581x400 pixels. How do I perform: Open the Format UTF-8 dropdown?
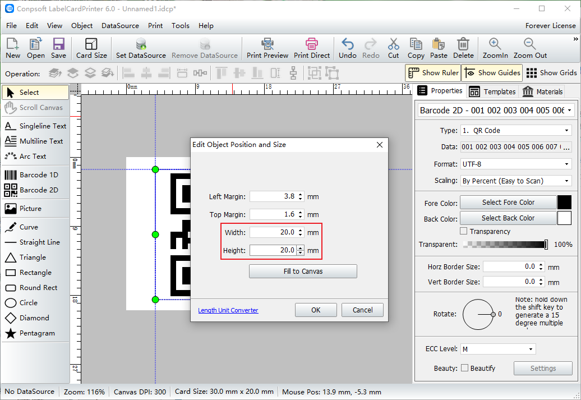[516, 164]
